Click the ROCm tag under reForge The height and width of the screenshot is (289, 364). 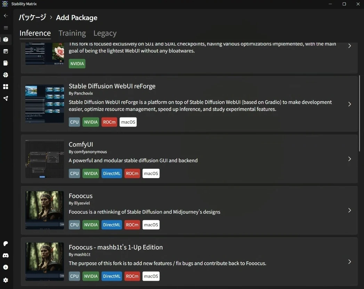click(x=109, y=122)
